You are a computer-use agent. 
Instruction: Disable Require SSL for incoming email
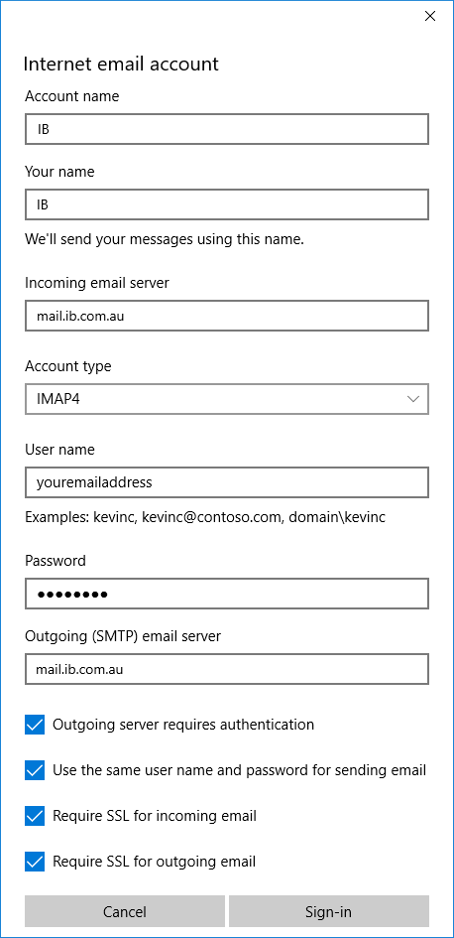tap(35, 815)
